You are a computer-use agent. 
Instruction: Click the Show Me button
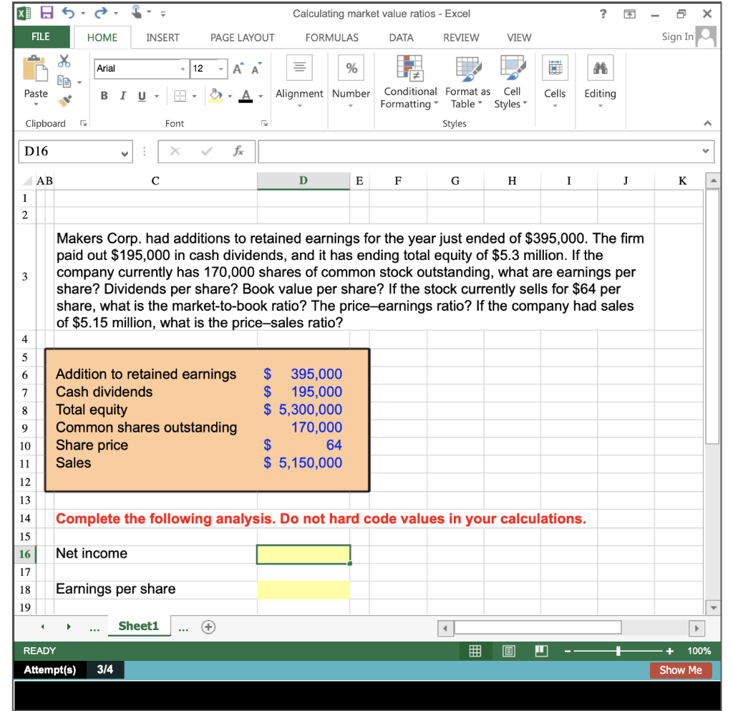pyautogui.click(x=681, y=670)
